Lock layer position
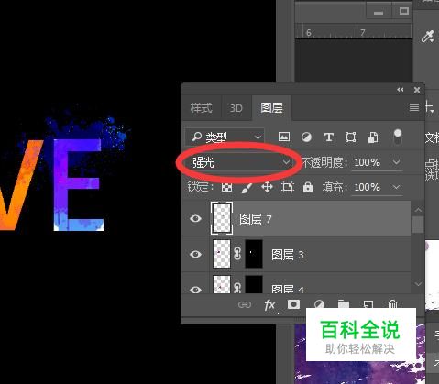 click(267, 187)
